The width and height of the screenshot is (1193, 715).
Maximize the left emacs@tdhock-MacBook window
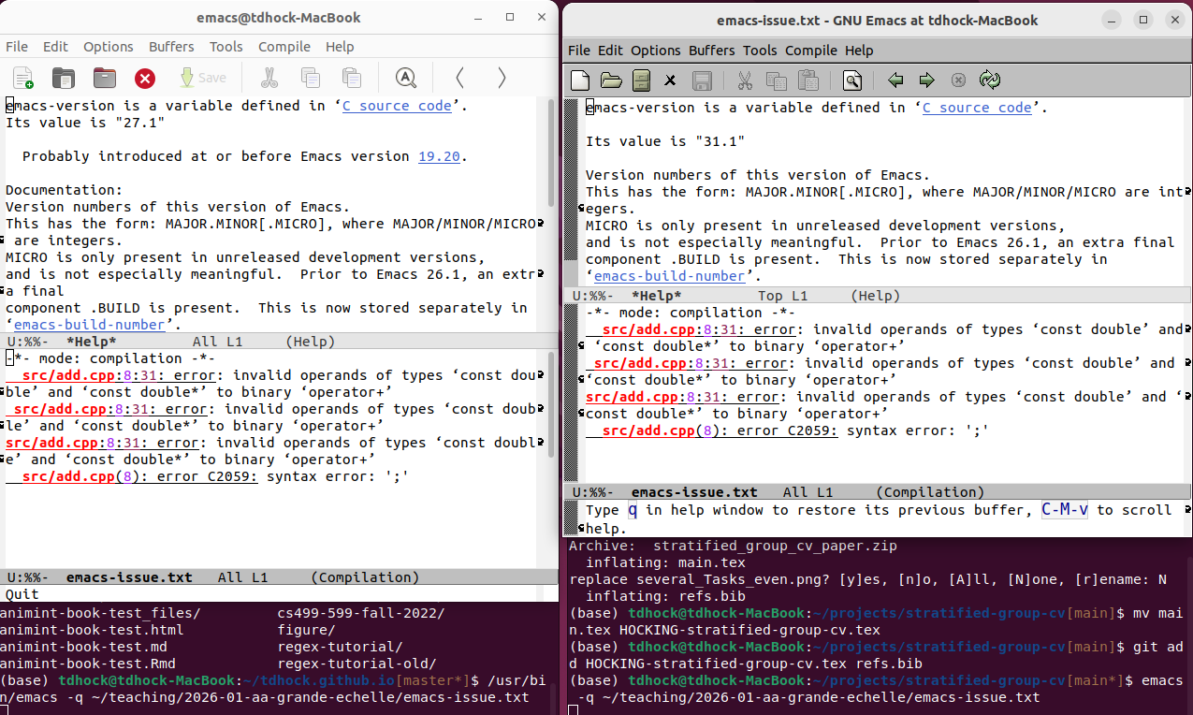click(510, 18)
